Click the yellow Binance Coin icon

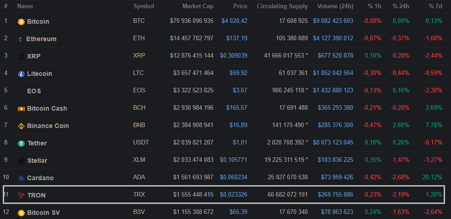(21, 126)
